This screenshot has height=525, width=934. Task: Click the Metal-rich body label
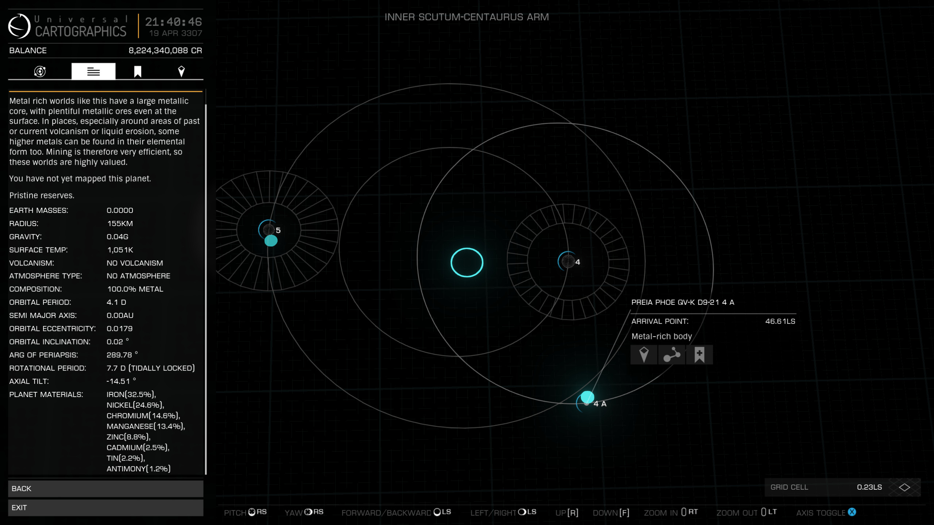pyautogui.click(x=662, y=337)
